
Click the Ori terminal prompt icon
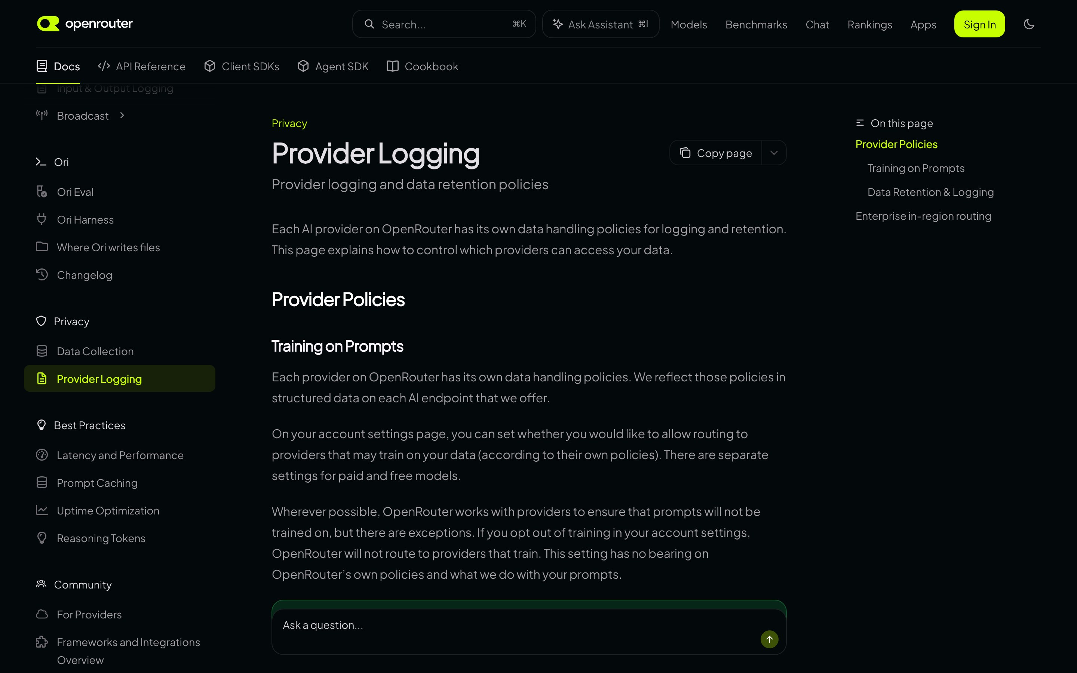41,162
